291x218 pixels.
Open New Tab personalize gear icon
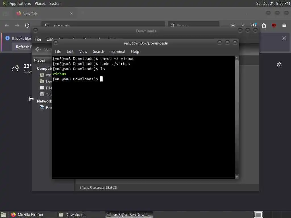(x=279, y=65)
